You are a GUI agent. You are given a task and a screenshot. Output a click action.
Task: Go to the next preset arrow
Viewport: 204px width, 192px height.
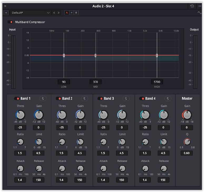coord(58,13)
